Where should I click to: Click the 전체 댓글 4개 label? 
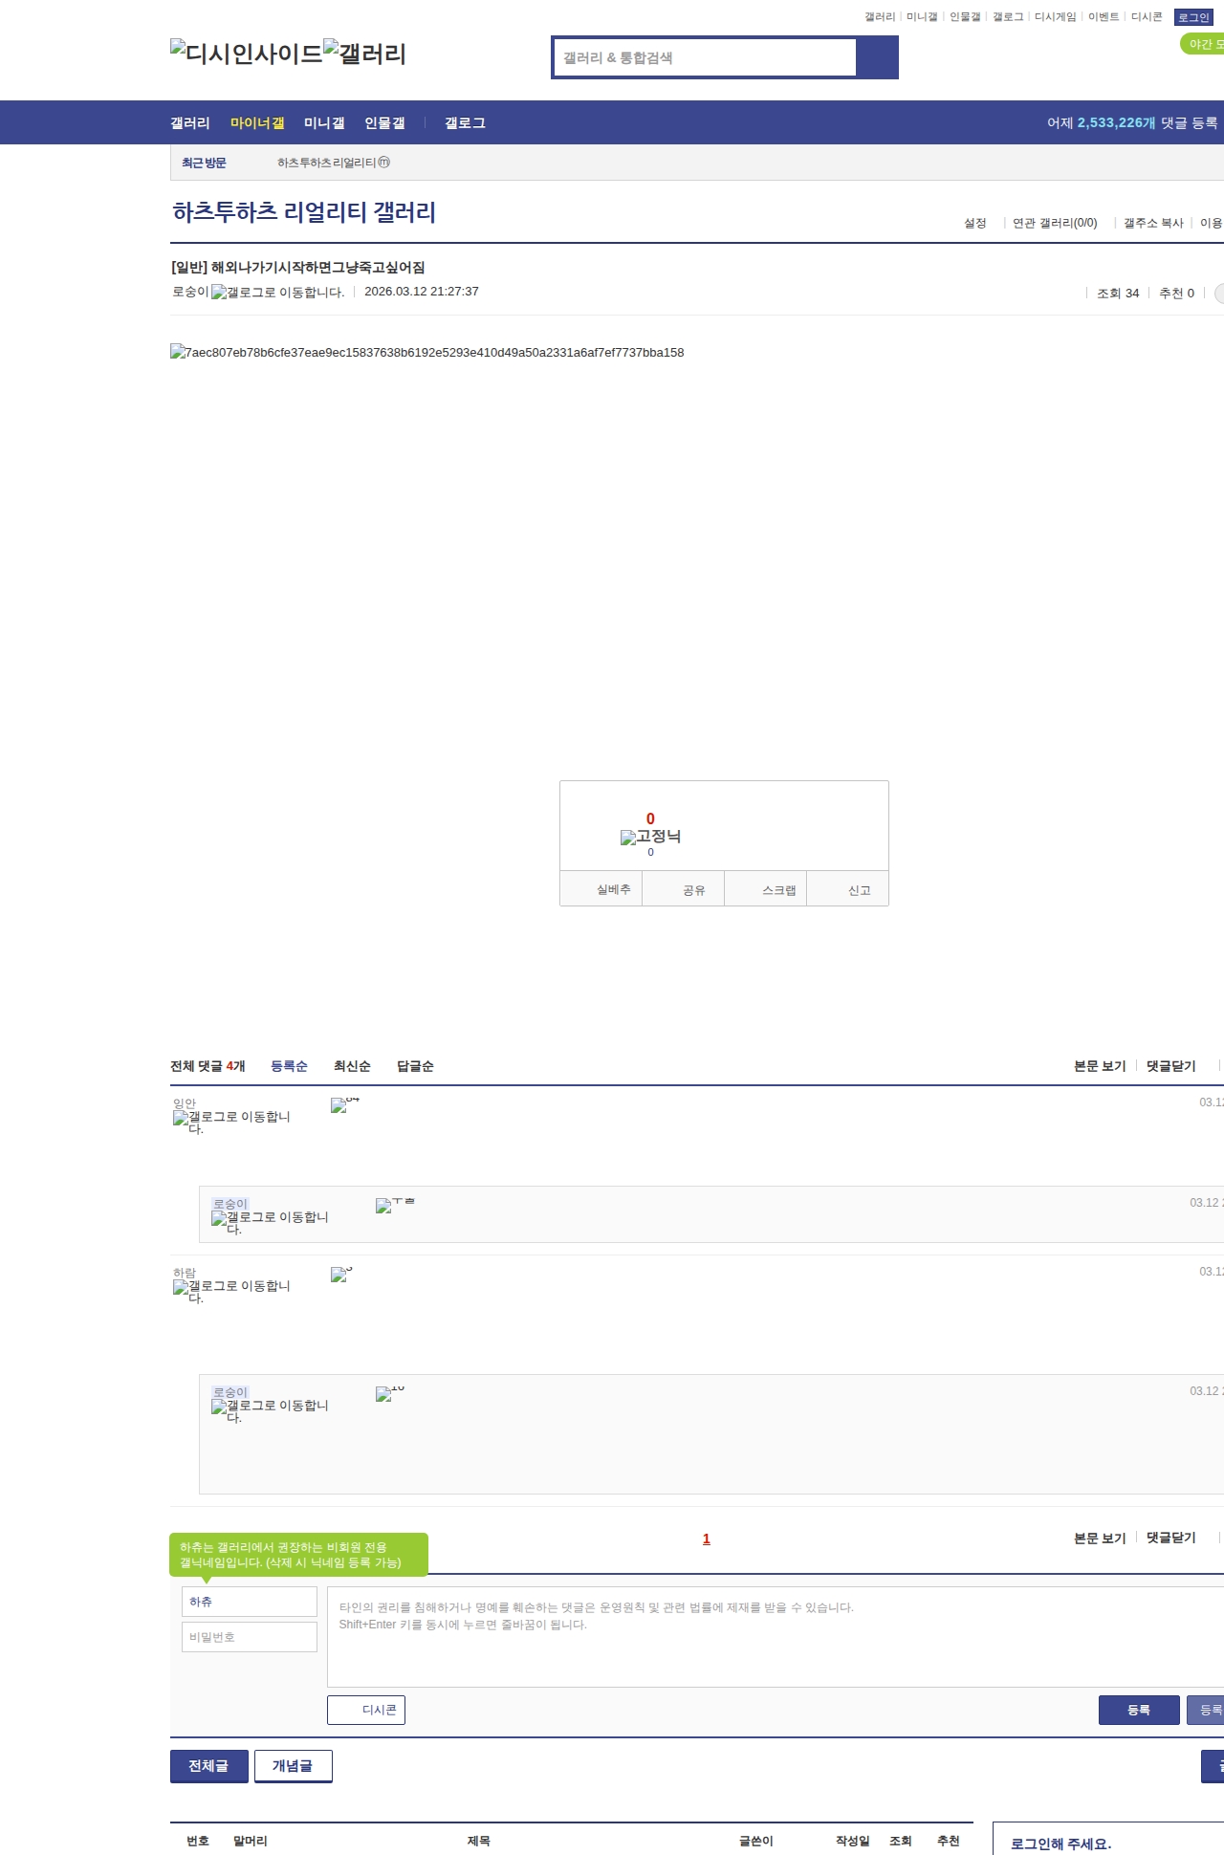[x=208, y=1066]
